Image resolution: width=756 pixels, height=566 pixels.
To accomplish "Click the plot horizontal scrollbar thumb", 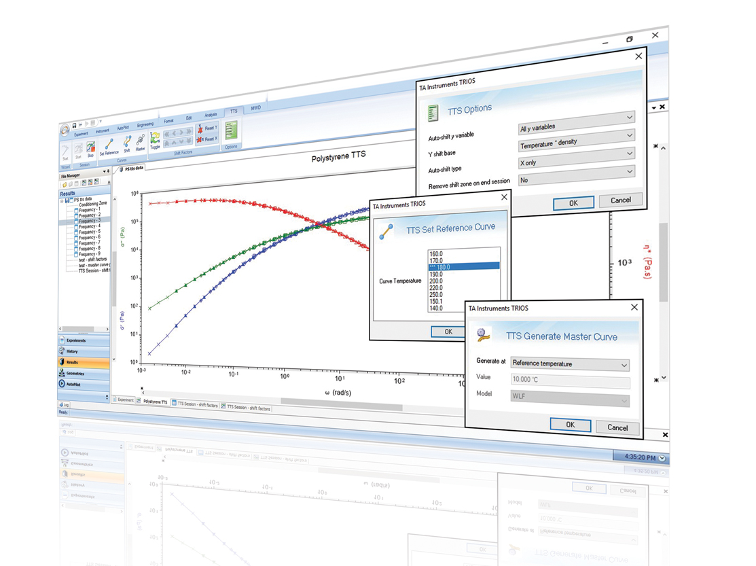I will (x=342, y=404).
